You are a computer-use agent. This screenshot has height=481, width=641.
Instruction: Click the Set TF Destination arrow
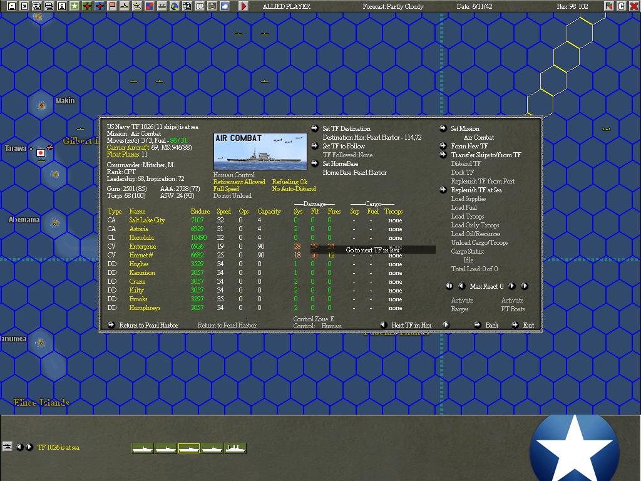[x=314, y=128]
